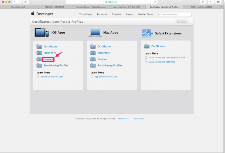Open the Technologies menu
This screenshot has height=153, width=225.
[86, 14]
